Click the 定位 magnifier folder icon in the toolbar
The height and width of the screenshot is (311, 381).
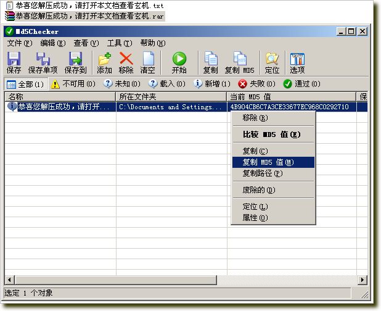[x=272, y=59]
